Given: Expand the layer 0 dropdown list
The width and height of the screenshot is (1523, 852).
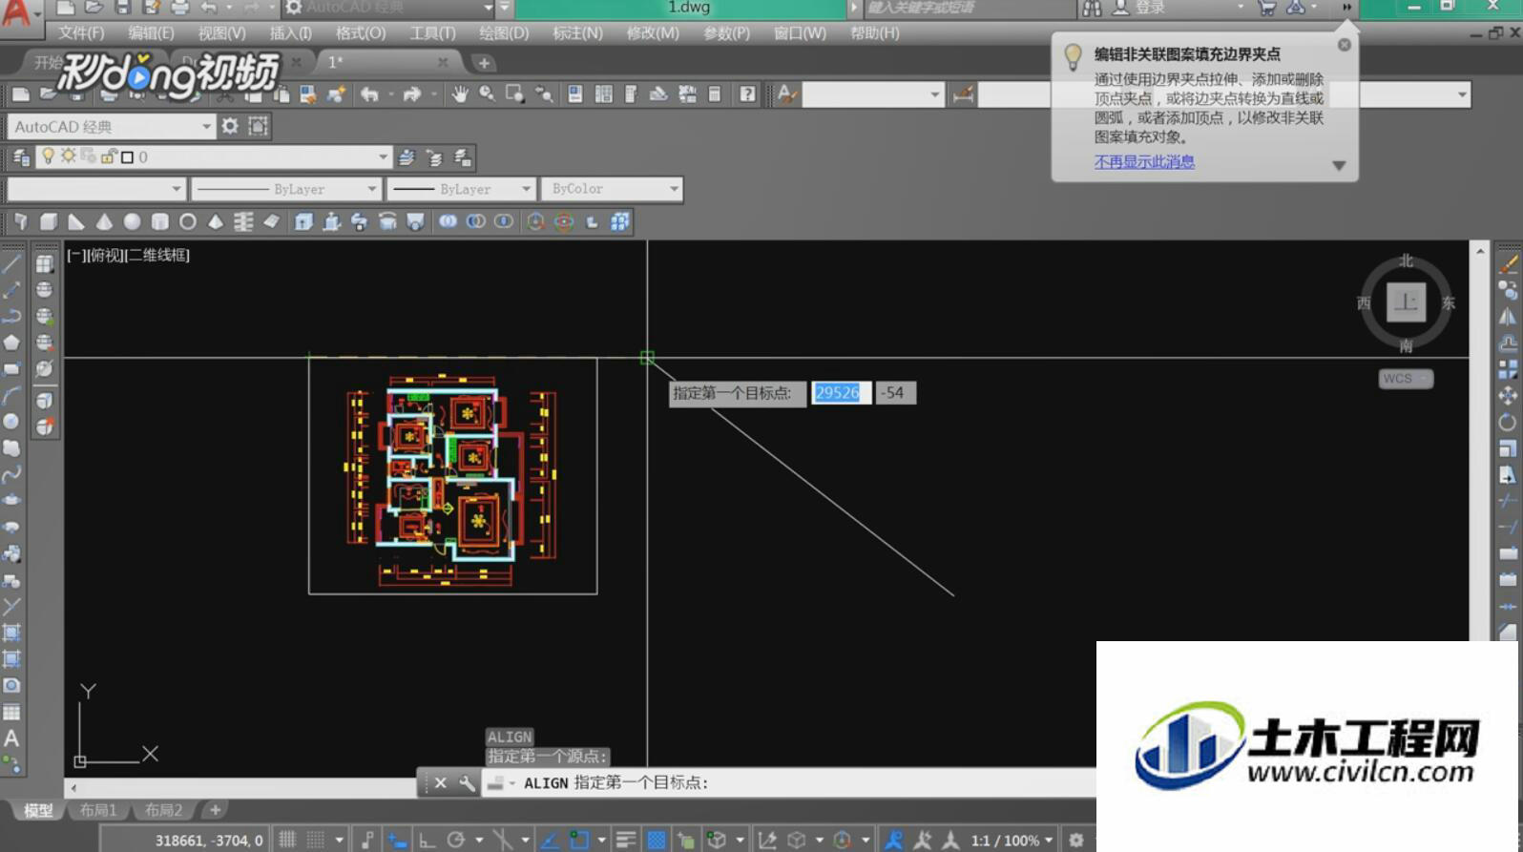Looking at the screenshot, I should coord(383,156).
